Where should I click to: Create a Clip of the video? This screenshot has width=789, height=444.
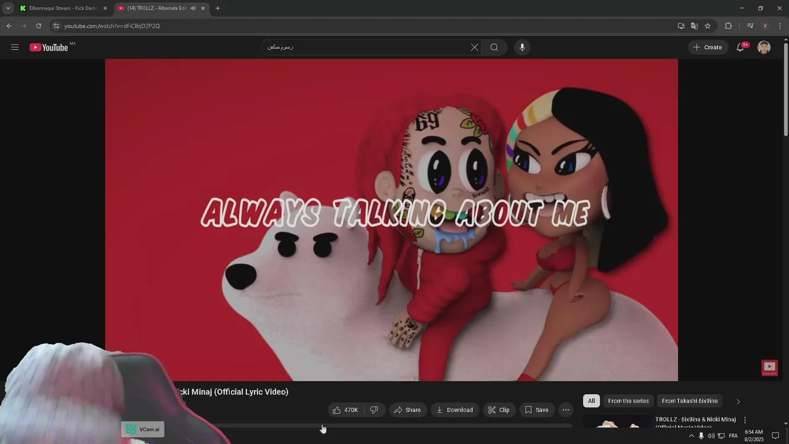(x=499, y=410)
